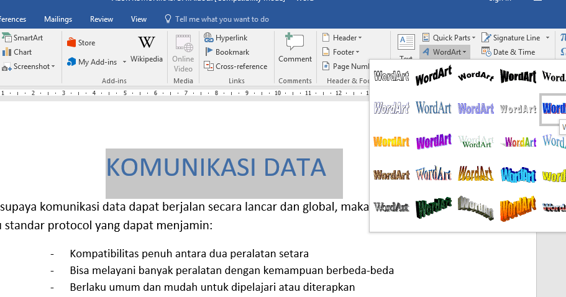Select the gray engraved WordArt style

(x=518, y=108)
